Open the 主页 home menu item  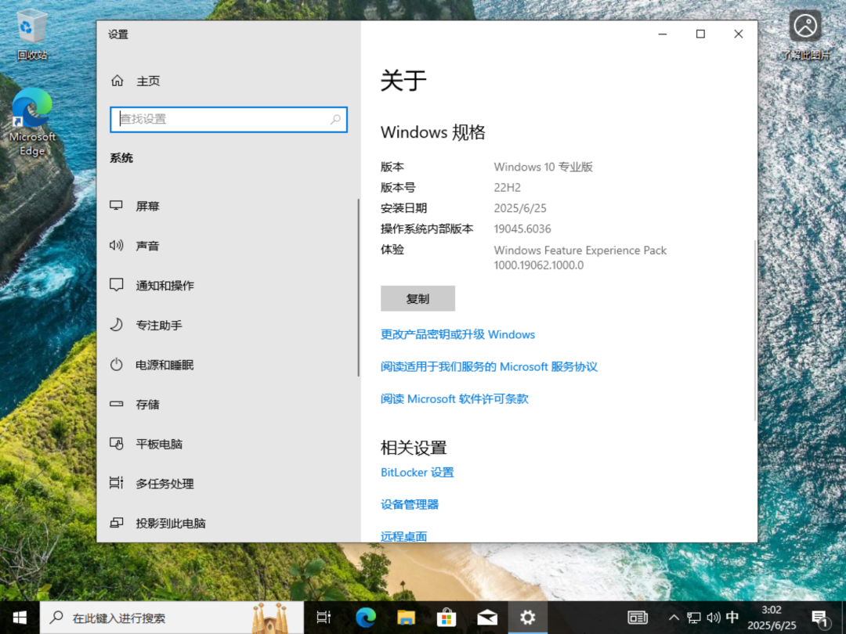click(x=228, y=81)
